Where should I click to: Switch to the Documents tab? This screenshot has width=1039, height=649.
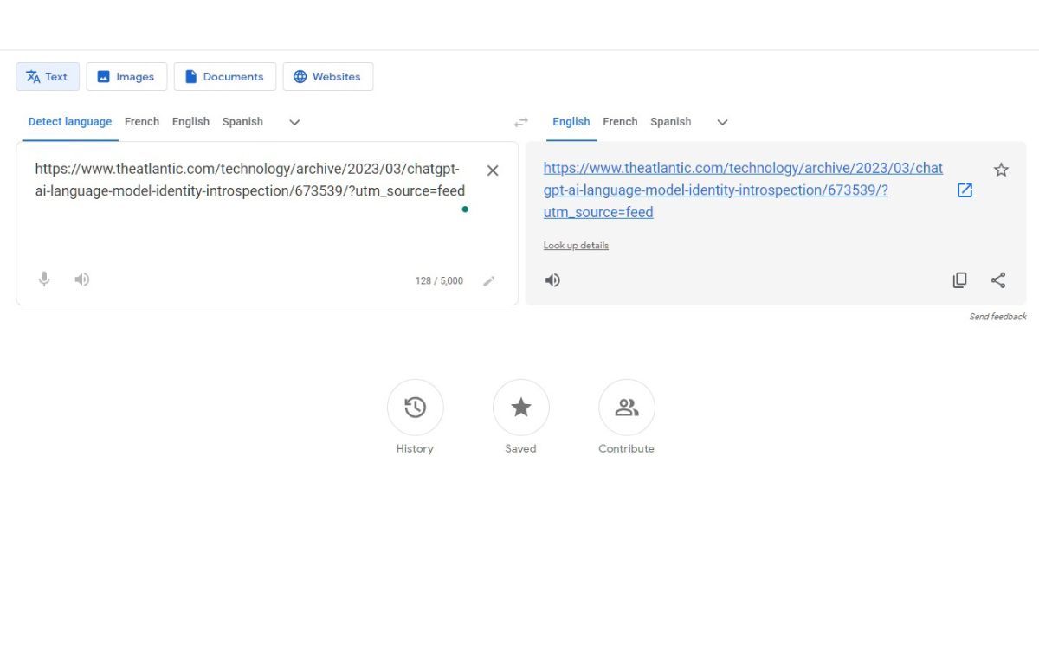point(224,76)
